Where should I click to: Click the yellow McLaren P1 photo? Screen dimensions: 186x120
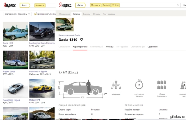42,88
